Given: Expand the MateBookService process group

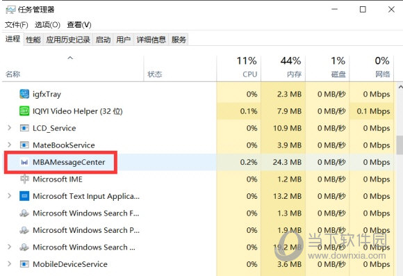Looking at the screenshot, I should pos(10,145).
